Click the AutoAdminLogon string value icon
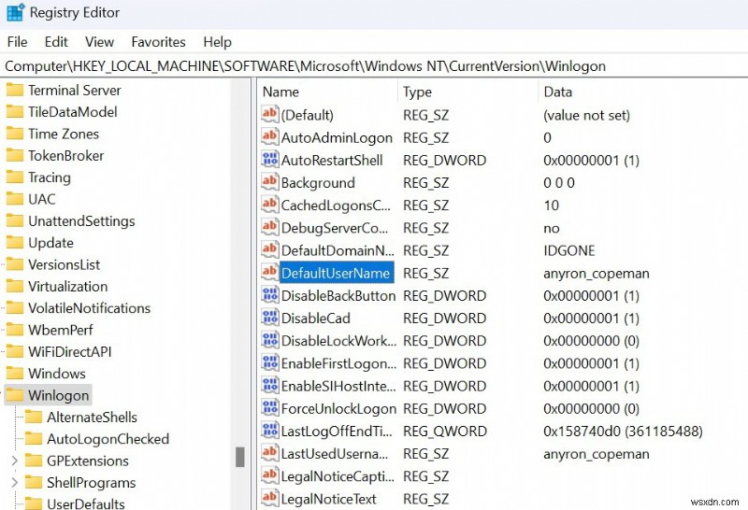 tap(270, 136)
